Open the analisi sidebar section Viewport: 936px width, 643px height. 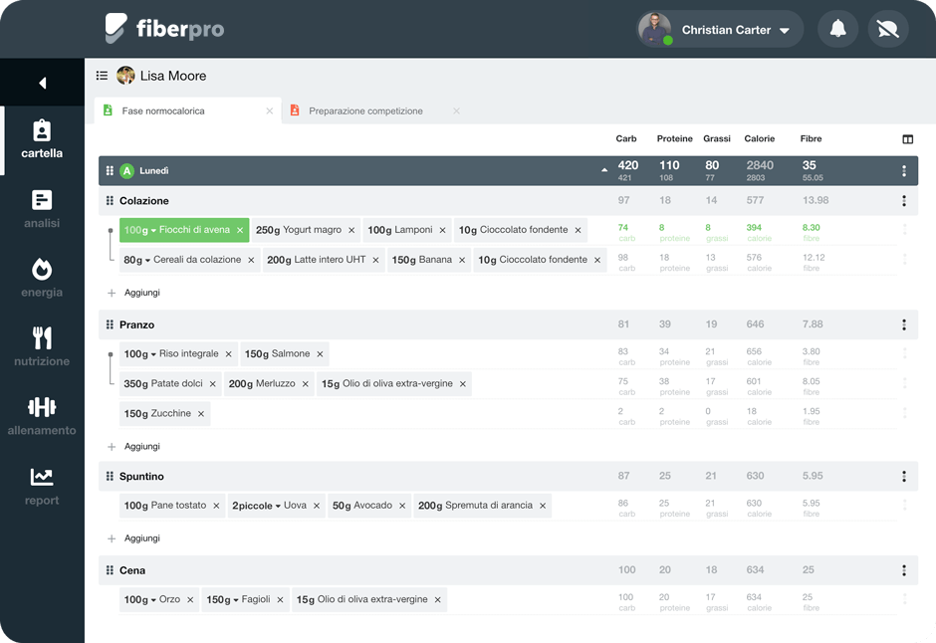[42, 209]
